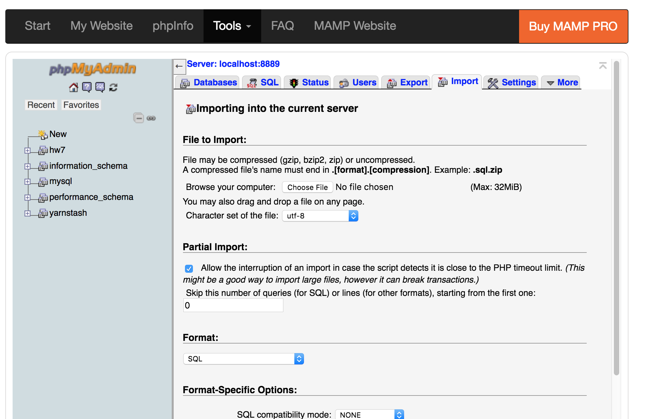The height and width of the screenshot is (419, 651).
Task: Click the Choose File button
Action: coord(307,187)
